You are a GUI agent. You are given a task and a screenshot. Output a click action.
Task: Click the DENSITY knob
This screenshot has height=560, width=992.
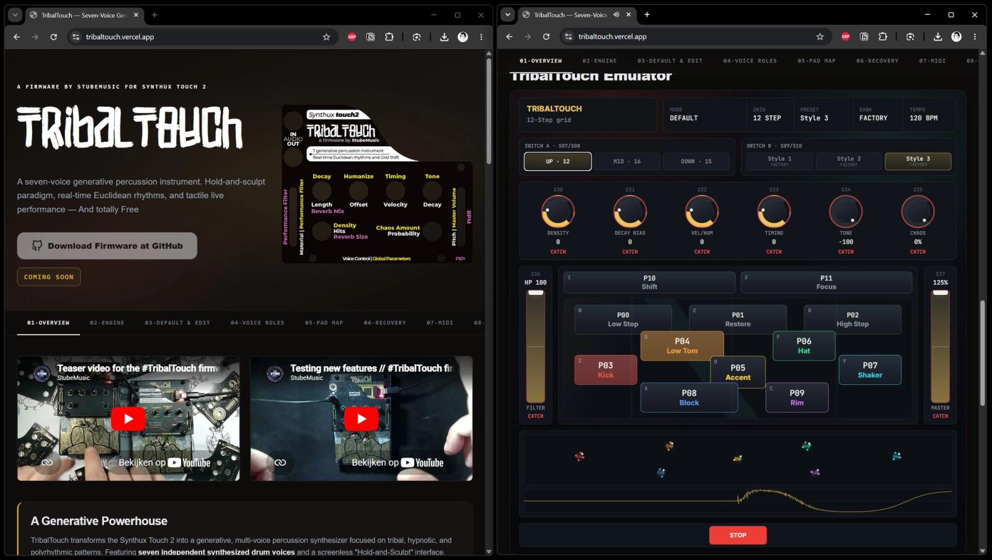[x=558, y=212]
